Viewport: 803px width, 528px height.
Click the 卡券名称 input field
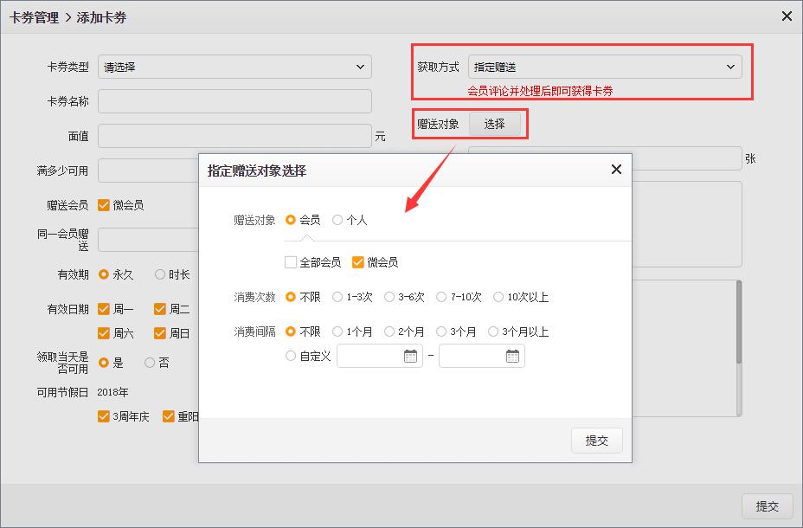pos(234,101)
